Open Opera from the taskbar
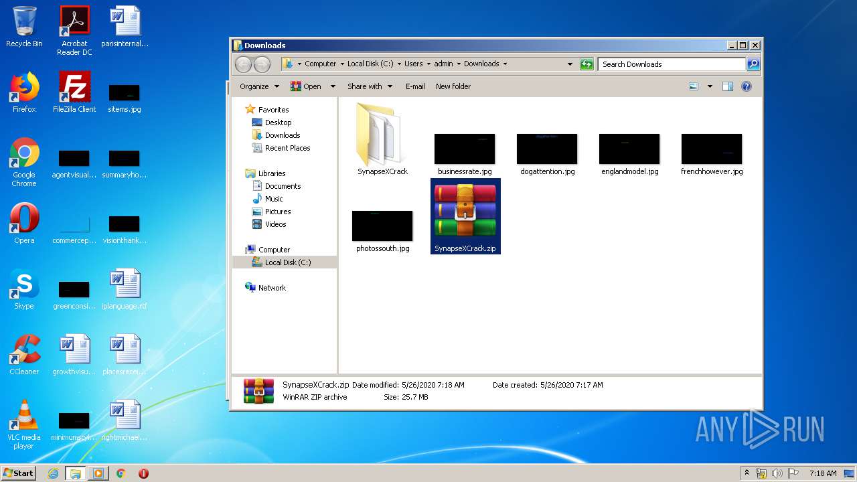857x482 pixels. click(143, 473)
